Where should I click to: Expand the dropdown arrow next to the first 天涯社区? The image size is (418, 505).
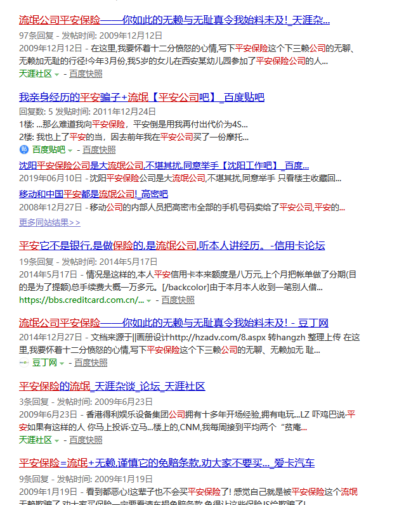click(x=56, y=74)
